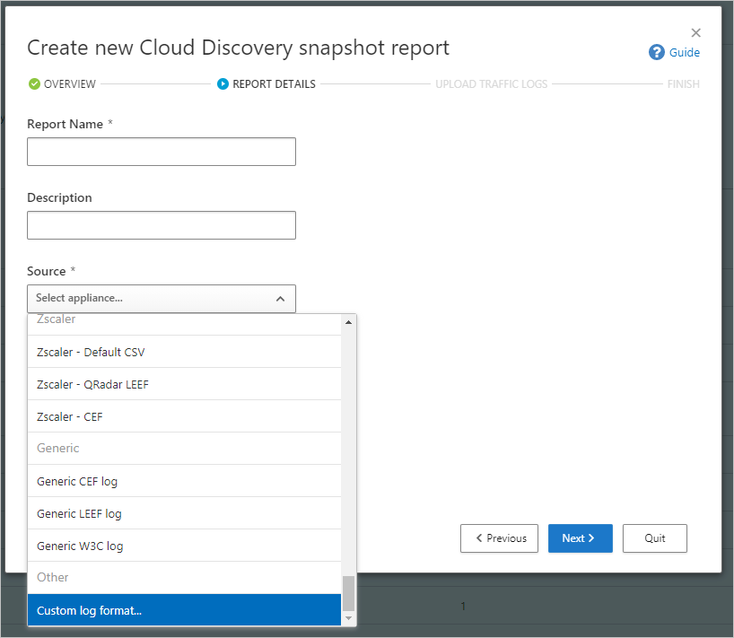
Task: Click the chevron arrow inside Next button
Action: [593, 538]
